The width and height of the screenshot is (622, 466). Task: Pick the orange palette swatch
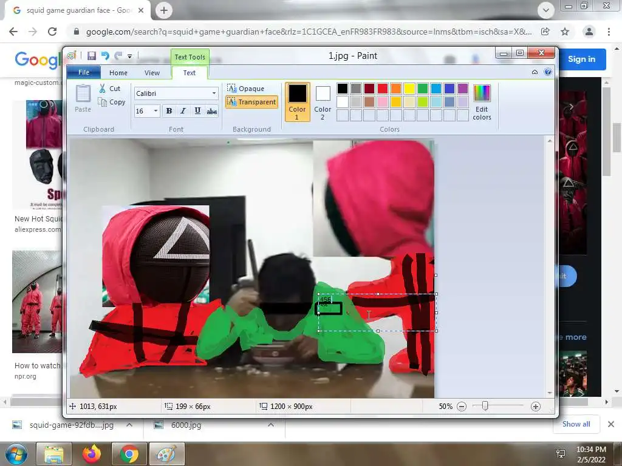click(396, 89)
